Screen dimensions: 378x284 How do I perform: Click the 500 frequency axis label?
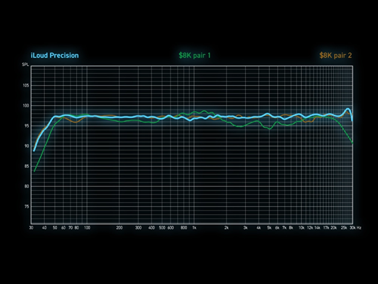click(x=162, y=228)
